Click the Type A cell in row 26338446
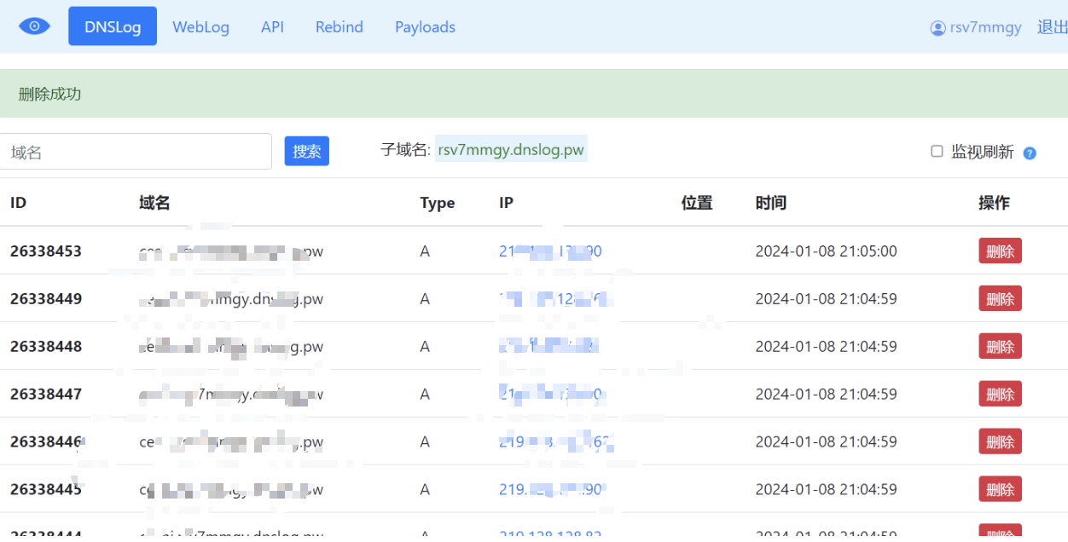Viewport: 1068px width, 542px height. point(425,442)
